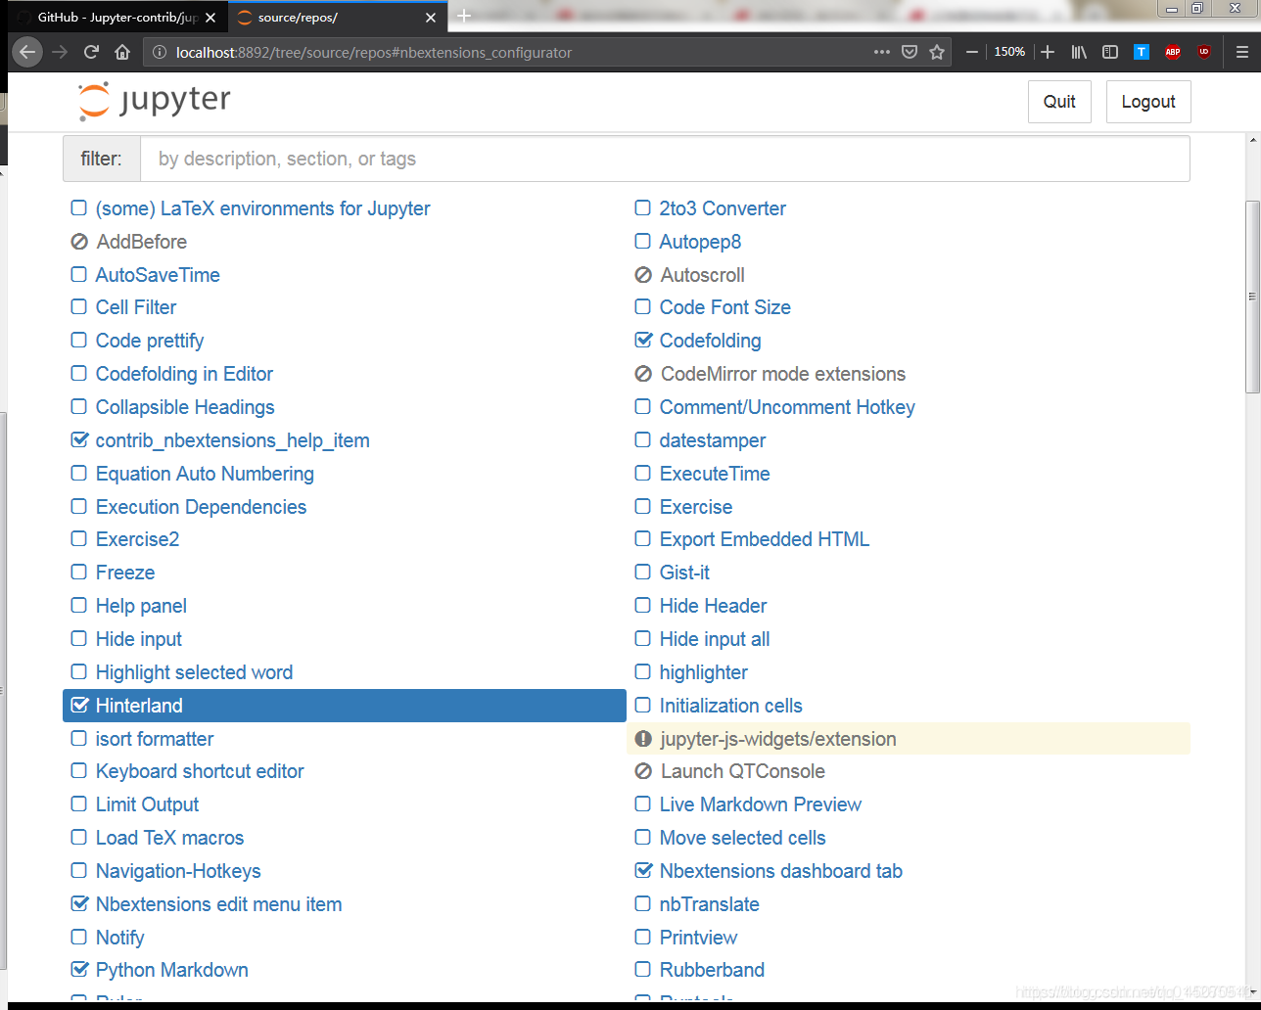Image resolution: width=1261 pixels, height=1010 pixels.
Task: Open the Library icon in toolbar
Action: (1079, 52)
